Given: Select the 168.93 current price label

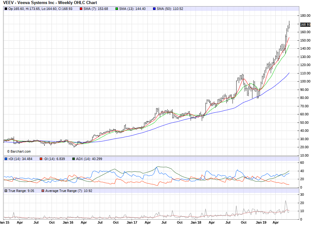Looking at the screenshot, I should pyautogui.click(x=305, y=25).
